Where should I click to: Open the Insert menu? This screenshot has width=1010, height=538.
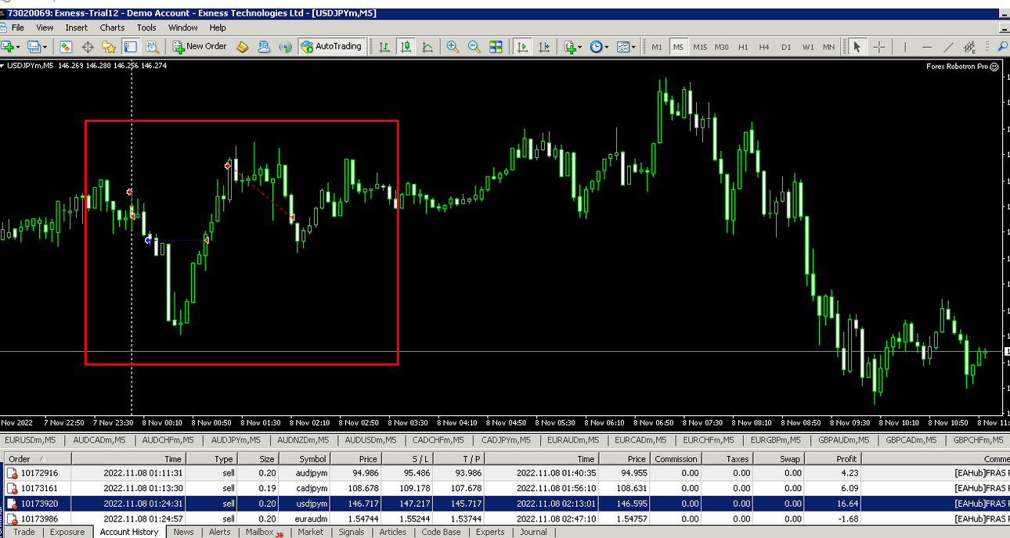click(77, 27)
